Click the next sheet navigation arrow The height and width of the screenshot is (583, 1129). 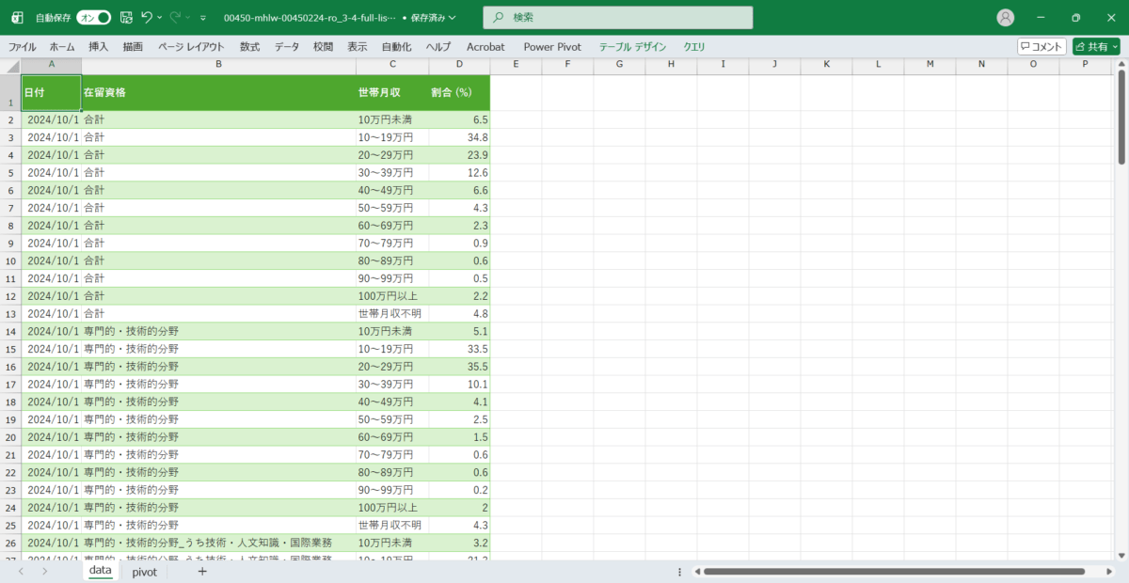44,572
